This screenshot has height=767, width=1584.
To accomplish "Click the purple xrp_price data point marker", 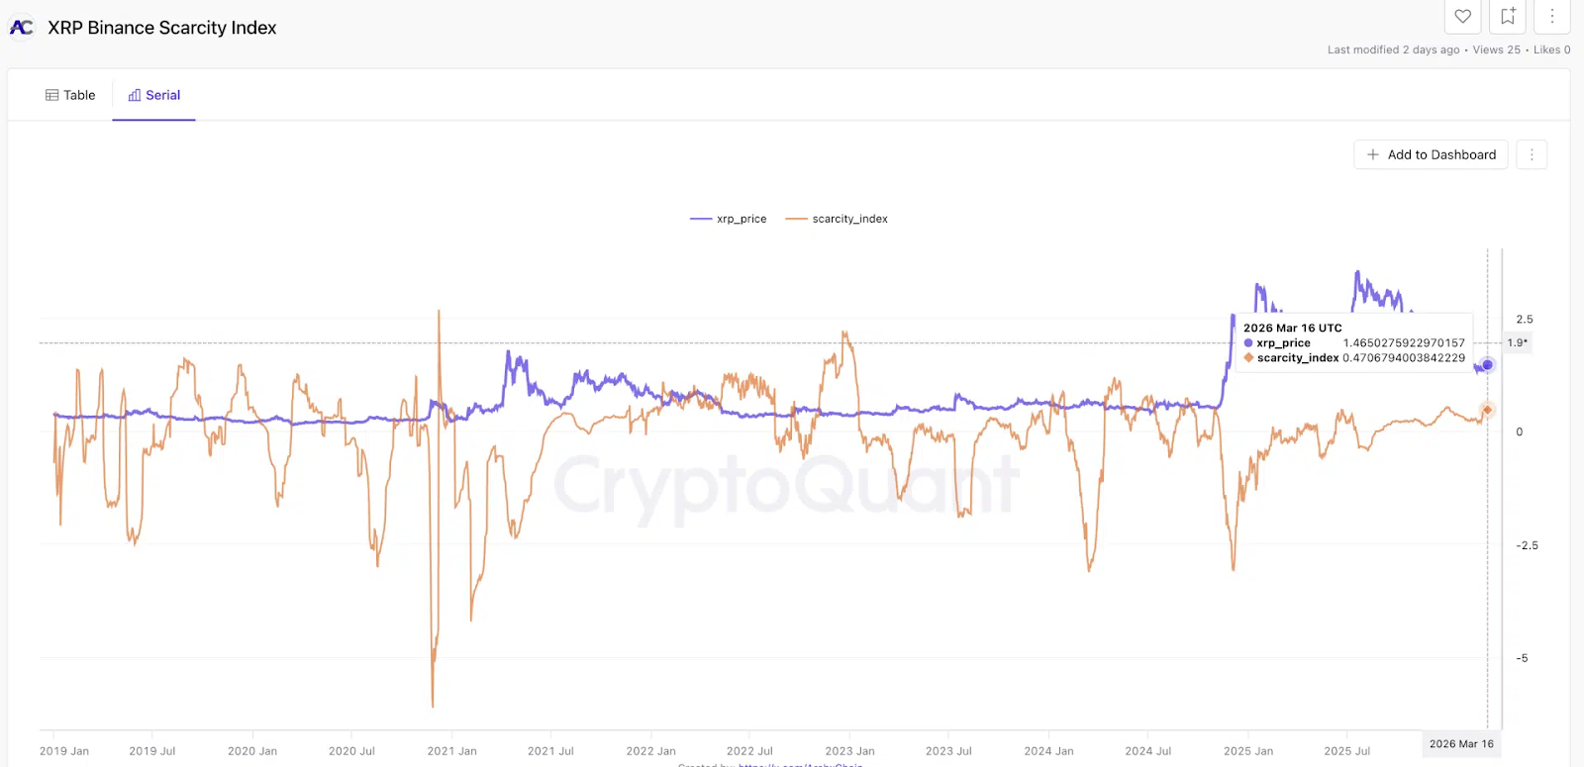I will coord(1487,365).
